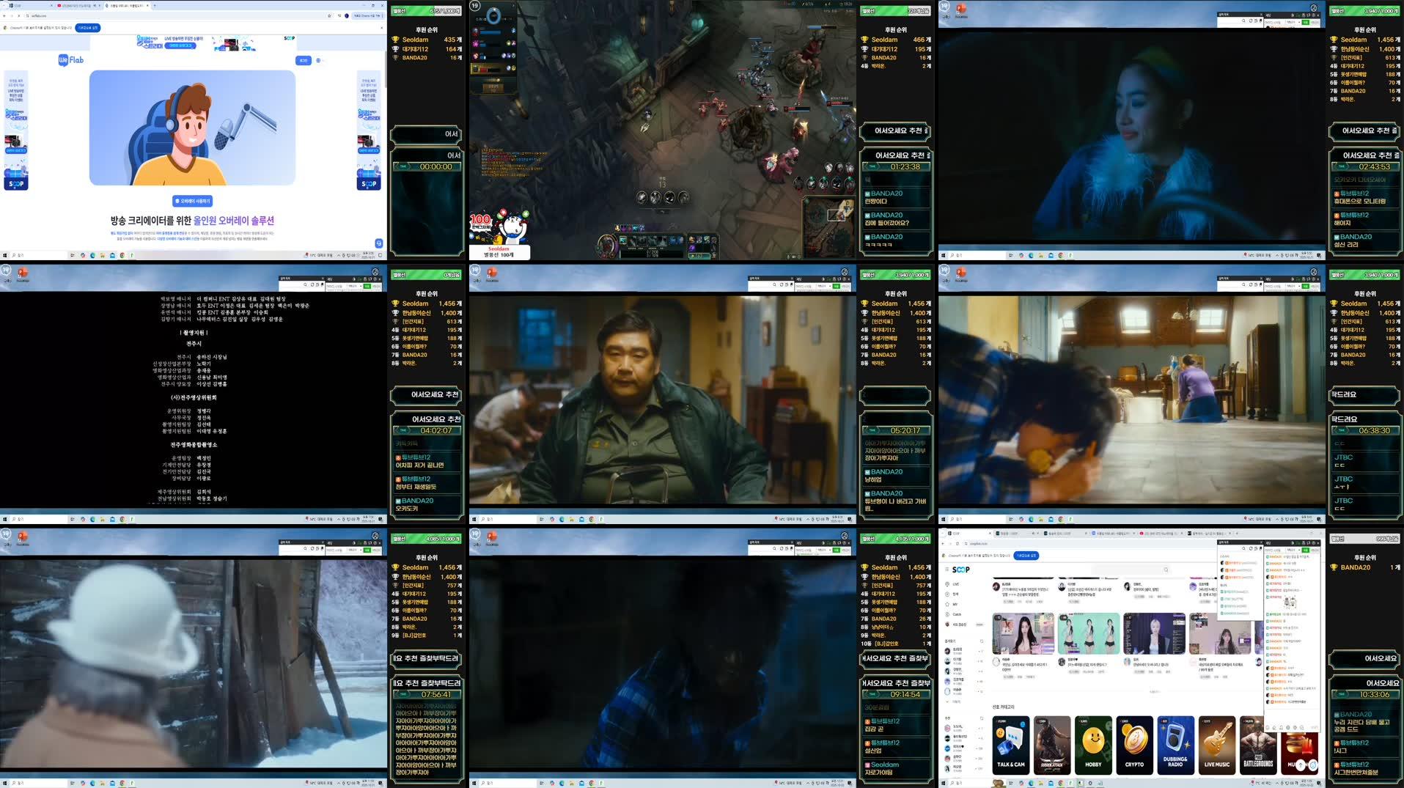This screenshot has height=788, width=1404.
Task: Open the language globe dropdown on WeFlab
Action: point(318,60)
